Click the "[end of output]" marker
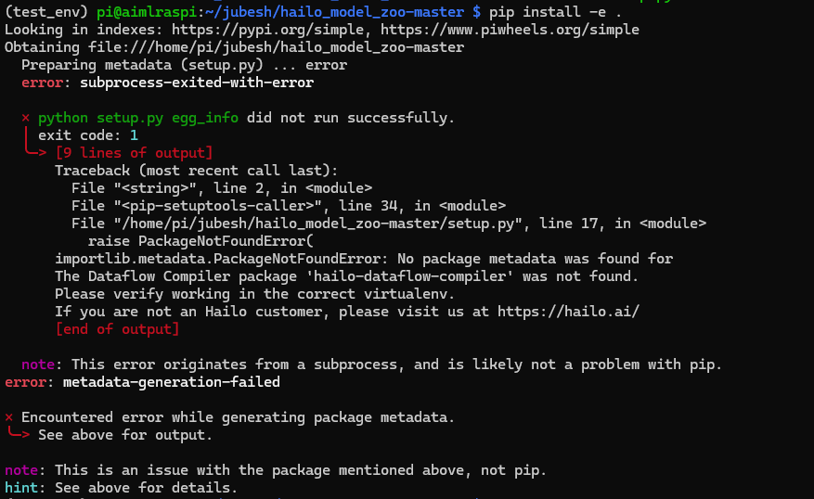Screen dimensions: 814x499 [x=117, y=328]
